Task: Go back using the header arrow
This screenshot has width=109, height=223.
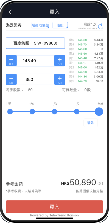Action: [x=10, y=12]
